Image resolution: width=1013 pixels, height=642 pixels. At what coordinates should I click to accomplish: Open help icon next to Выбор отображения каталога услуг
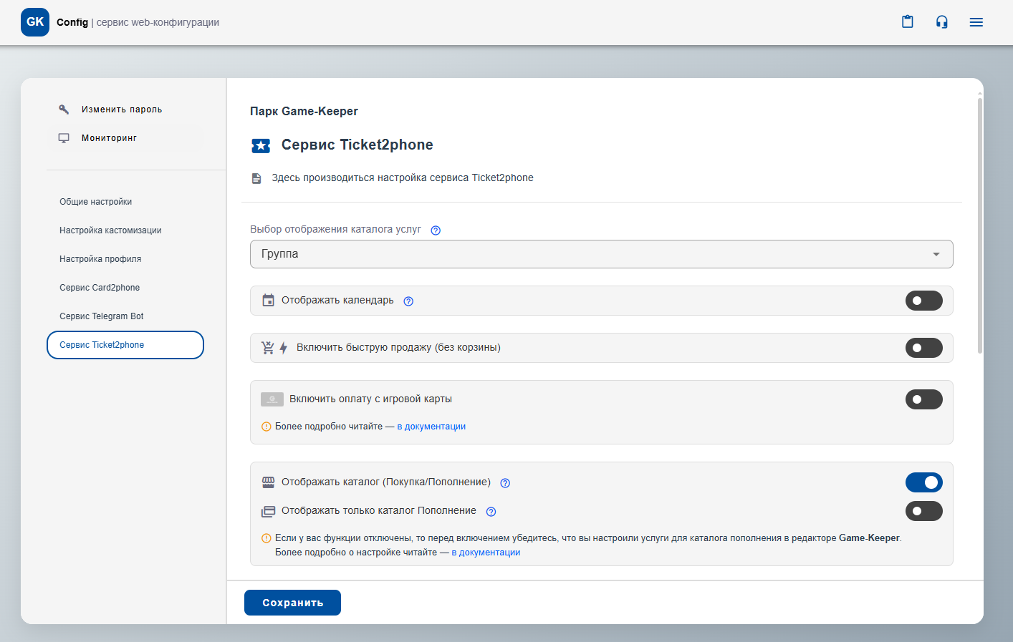436,230
